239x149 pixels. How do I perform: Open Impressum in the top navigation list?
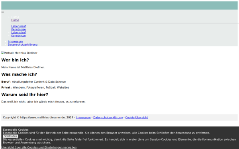pyautogui.click(x=15, y=41)
